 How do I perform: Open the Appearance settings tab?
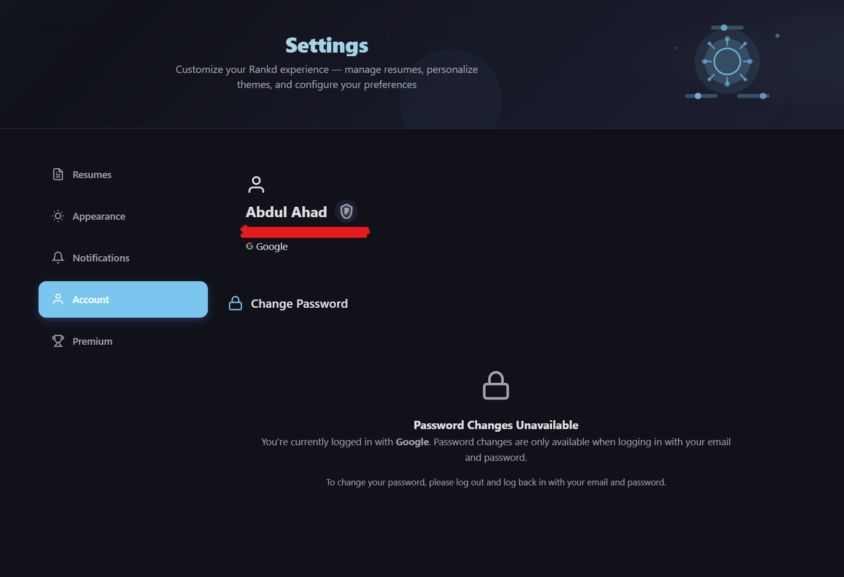click(98, 216)
